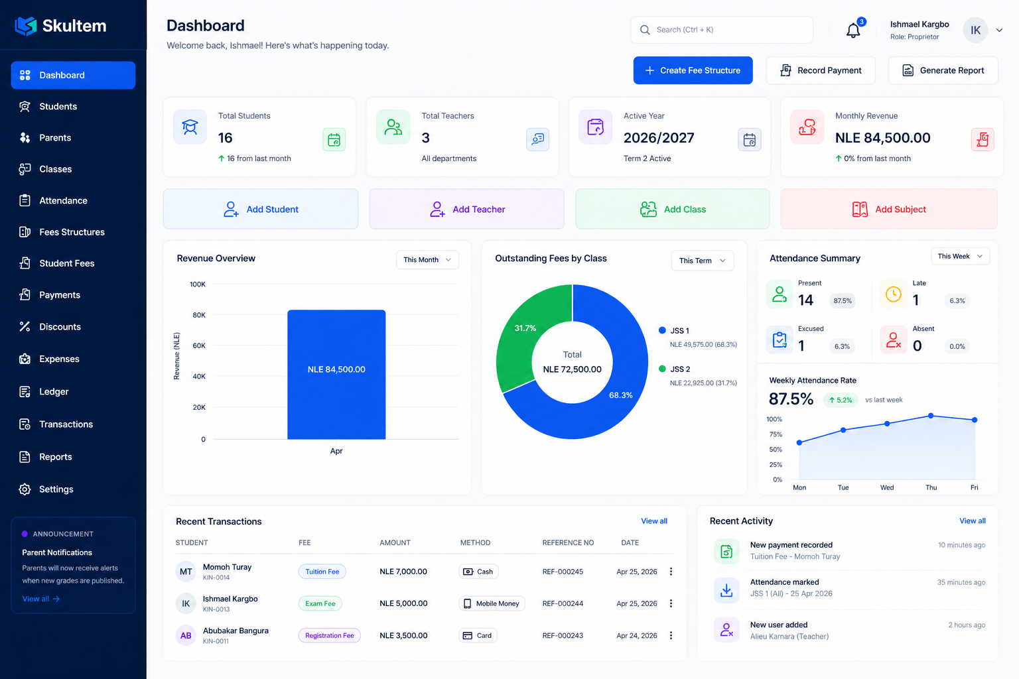Click the Add Subject tile
This screenshot has height=679, width=1019.
click(889, 209)
